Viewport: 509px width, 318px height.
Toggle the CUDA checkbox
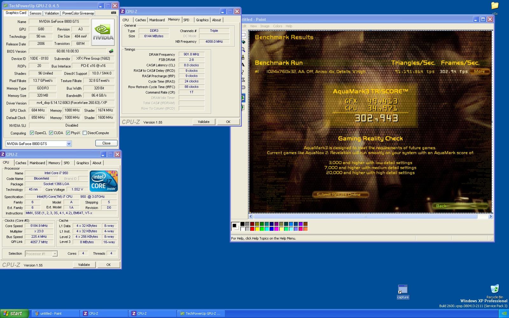[x=51, y=133]
